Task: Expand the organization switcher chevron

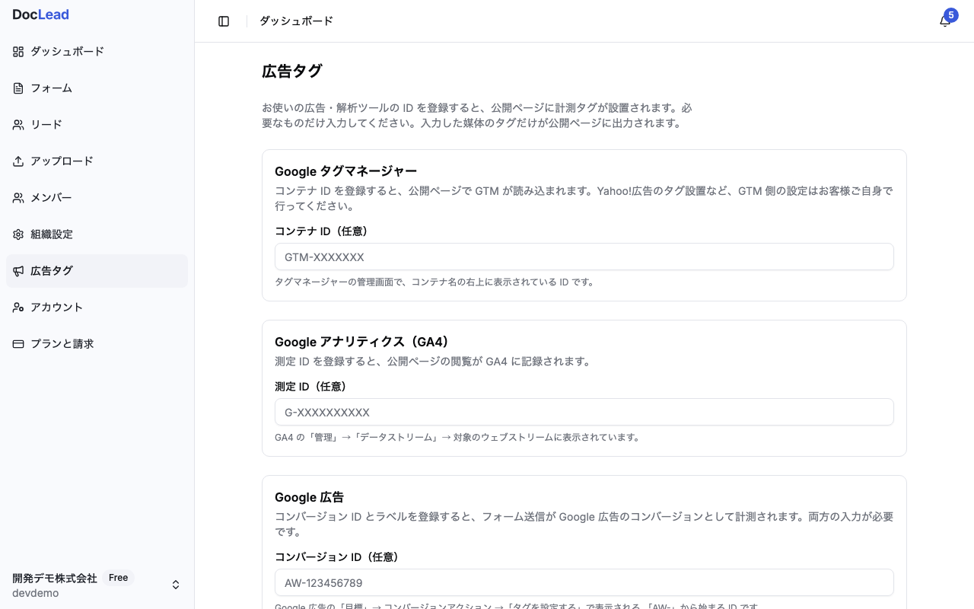Action: point(176,585)
